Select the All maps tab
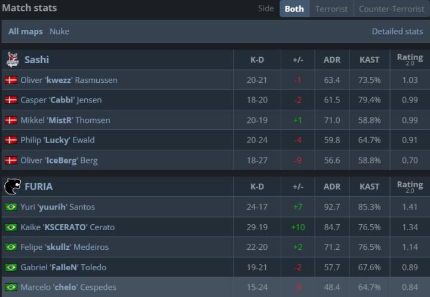Viewport: 430px width, 297px height. pyautogui.click(x=25, y=31)
